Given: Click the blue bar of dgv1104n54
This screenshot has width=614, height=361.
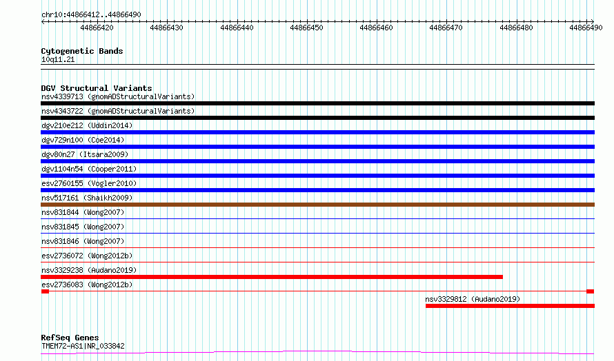Looking at the screenshot, I should (x=317, y=176).
